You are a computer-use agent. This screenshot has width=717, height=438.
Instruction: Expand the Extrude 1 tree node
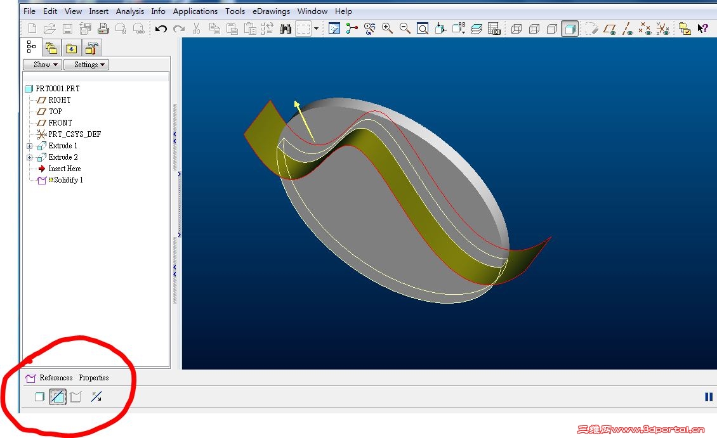pyautogui.click(x=29, y=146)
